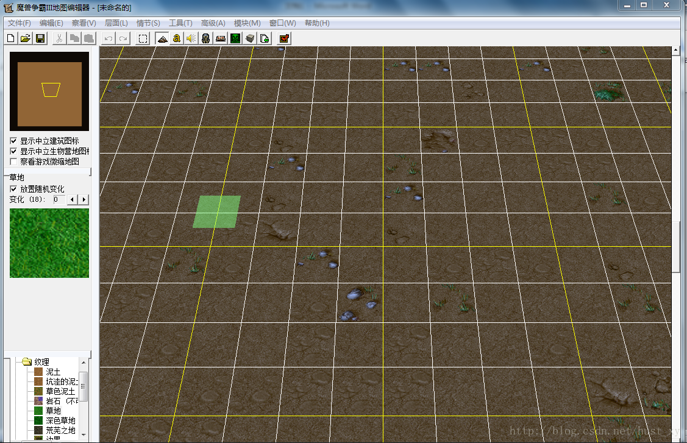The width and height of the screenshot is (687, 443).
Task: Toggle the 显示中立生物营地图标 checkbox
Action: pyautogui.click(x=13, y=151)
